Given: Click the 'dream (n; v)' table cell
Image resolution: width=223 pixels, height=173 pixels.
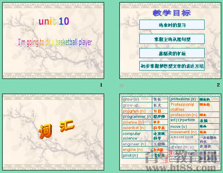Looking at the screenshot, I should click(x=184, y=147).
